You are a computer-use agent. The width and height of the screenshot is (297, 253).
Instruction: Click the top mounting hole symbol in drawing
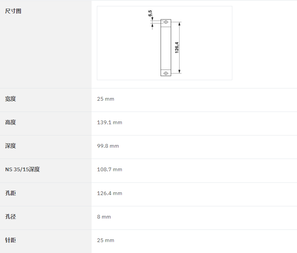(x=166, y=22)
